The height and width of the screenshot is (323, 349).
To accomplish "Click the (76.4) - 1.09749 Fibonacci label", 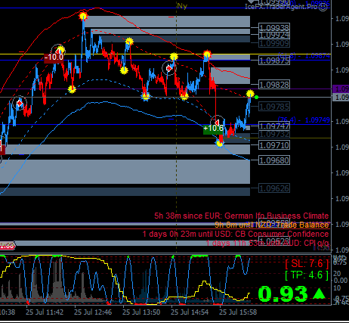I will 304,120.
